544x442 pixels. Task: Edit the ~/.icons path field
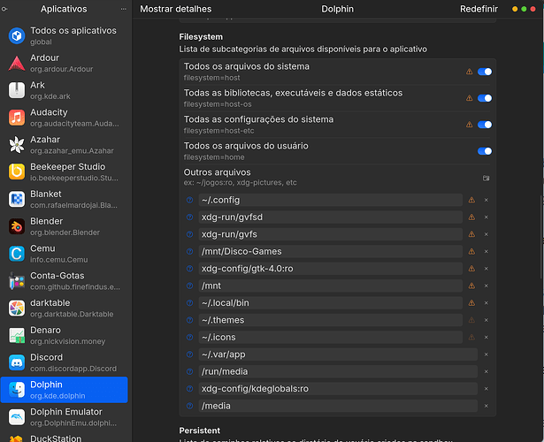point(330,338)
